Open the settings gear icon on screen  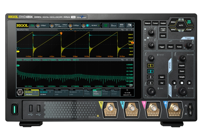[20, 92]
